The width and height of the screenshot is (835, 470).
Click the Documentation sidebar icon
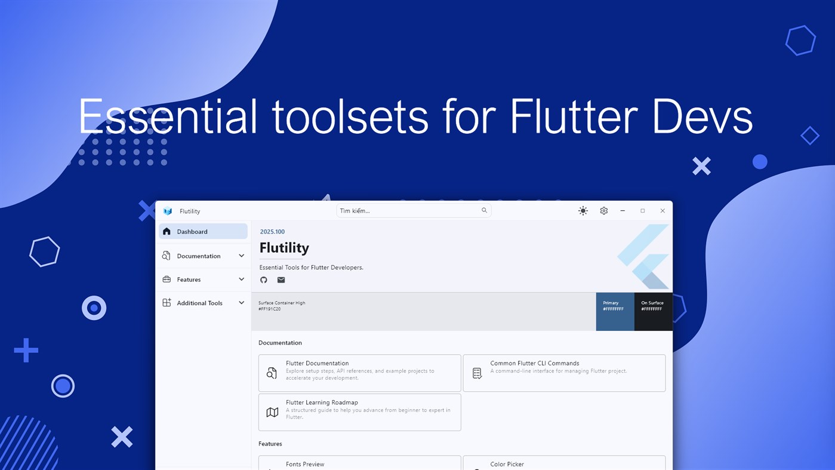(167, 256)
